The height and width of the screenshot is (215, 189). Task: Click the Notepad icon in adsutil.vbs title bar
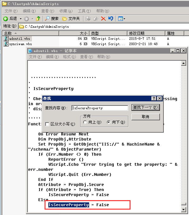30,51
